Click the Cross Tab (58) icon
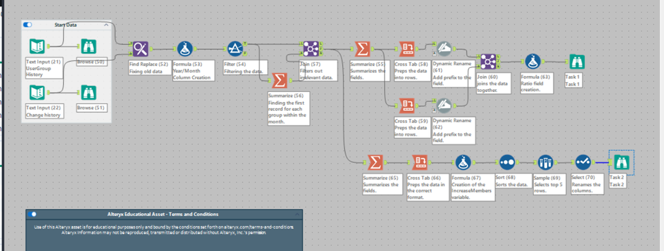The height and width of the screenshot is (251, 664). click(x=407, y=49)
